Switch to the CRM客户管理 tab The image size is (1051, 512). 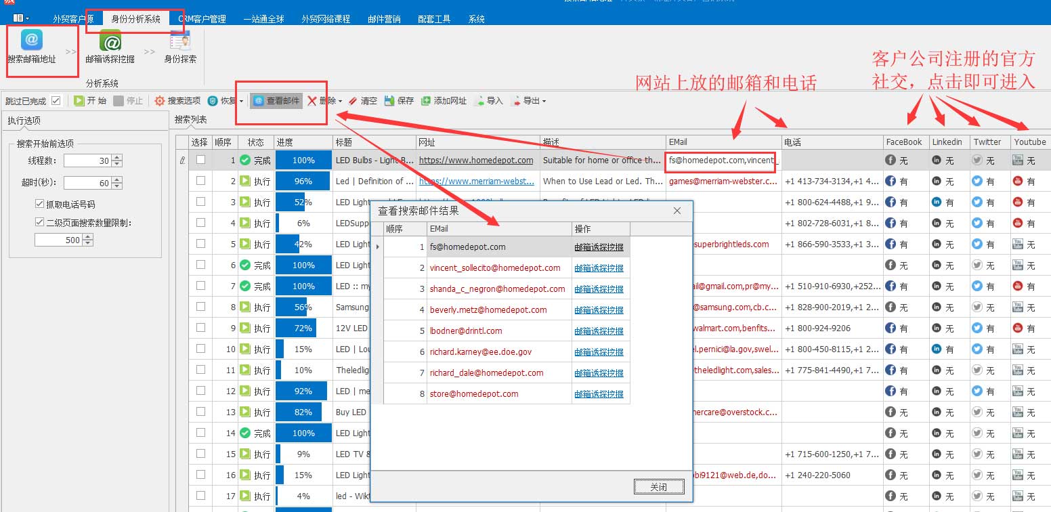(202, 19)
